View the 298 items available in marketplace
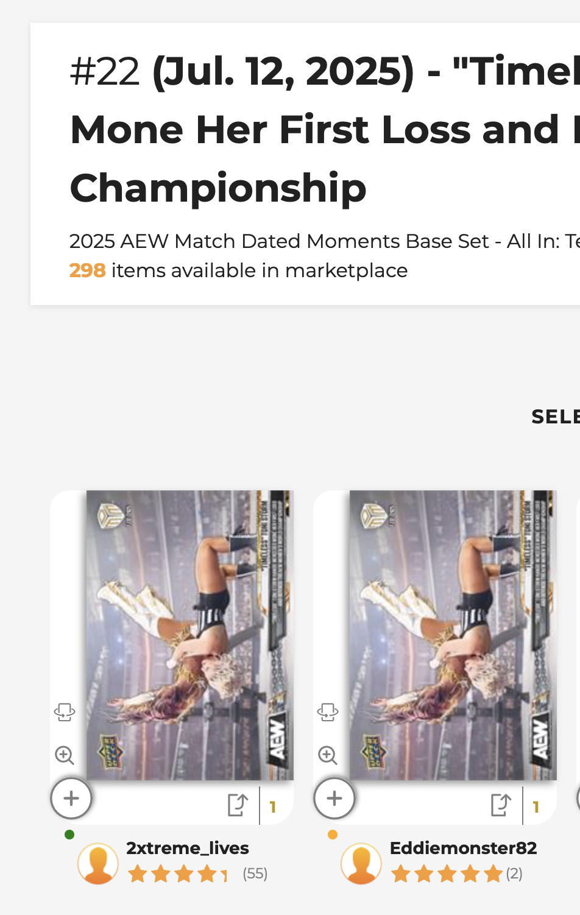Screen dimensions: 580x915 click(238, 270)
